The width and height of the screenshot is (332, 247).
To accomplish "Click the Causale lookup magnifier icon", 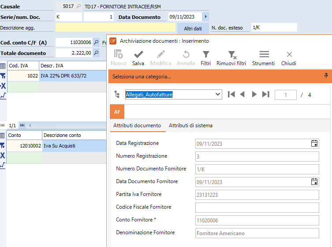I will click(x=78, y=6).
